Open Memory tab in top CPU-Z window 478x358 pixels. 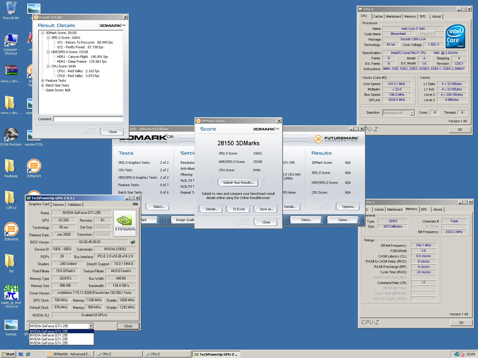coord(410,16)
